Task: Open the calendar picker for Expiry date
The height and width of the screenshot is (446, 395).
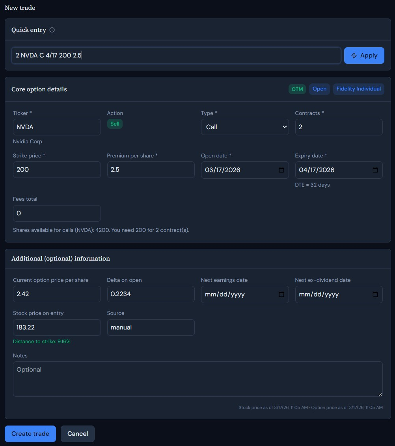Action: 375,170
